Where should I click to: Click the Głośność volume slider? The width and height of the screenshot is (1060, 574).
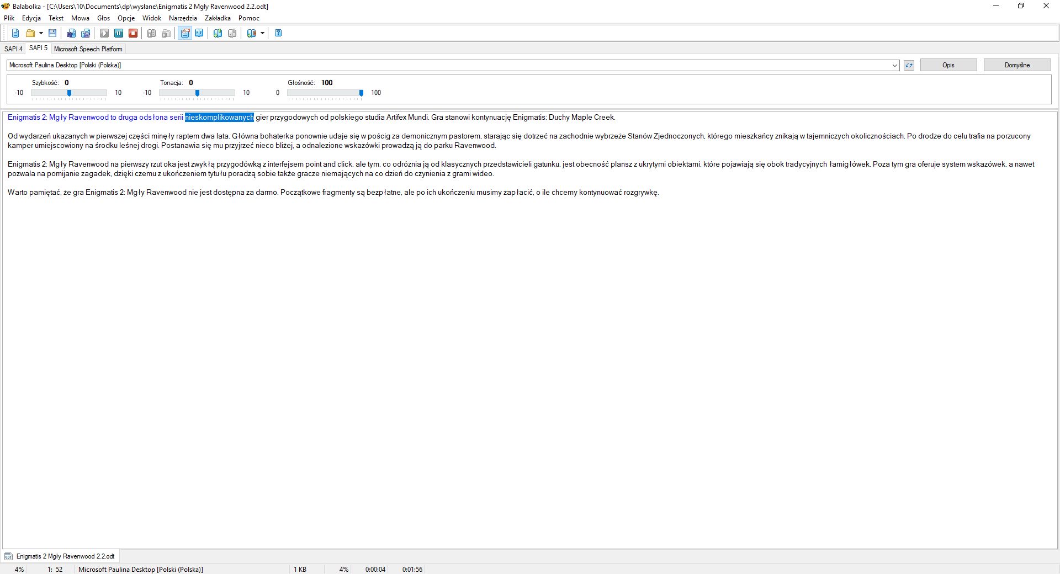(x=325, y=93)
